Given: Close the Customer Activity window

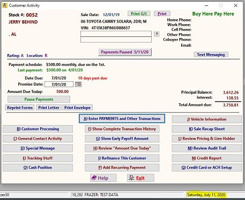Looking at the screenshot, I should (236, 5).
